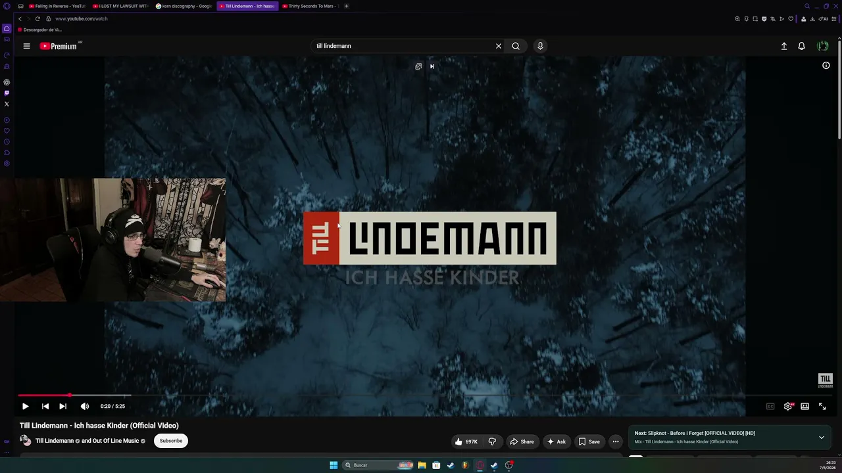Click the Windows Start button
Image resolution: width=842 pixels, height=473 pixels.
coord(334,465)
